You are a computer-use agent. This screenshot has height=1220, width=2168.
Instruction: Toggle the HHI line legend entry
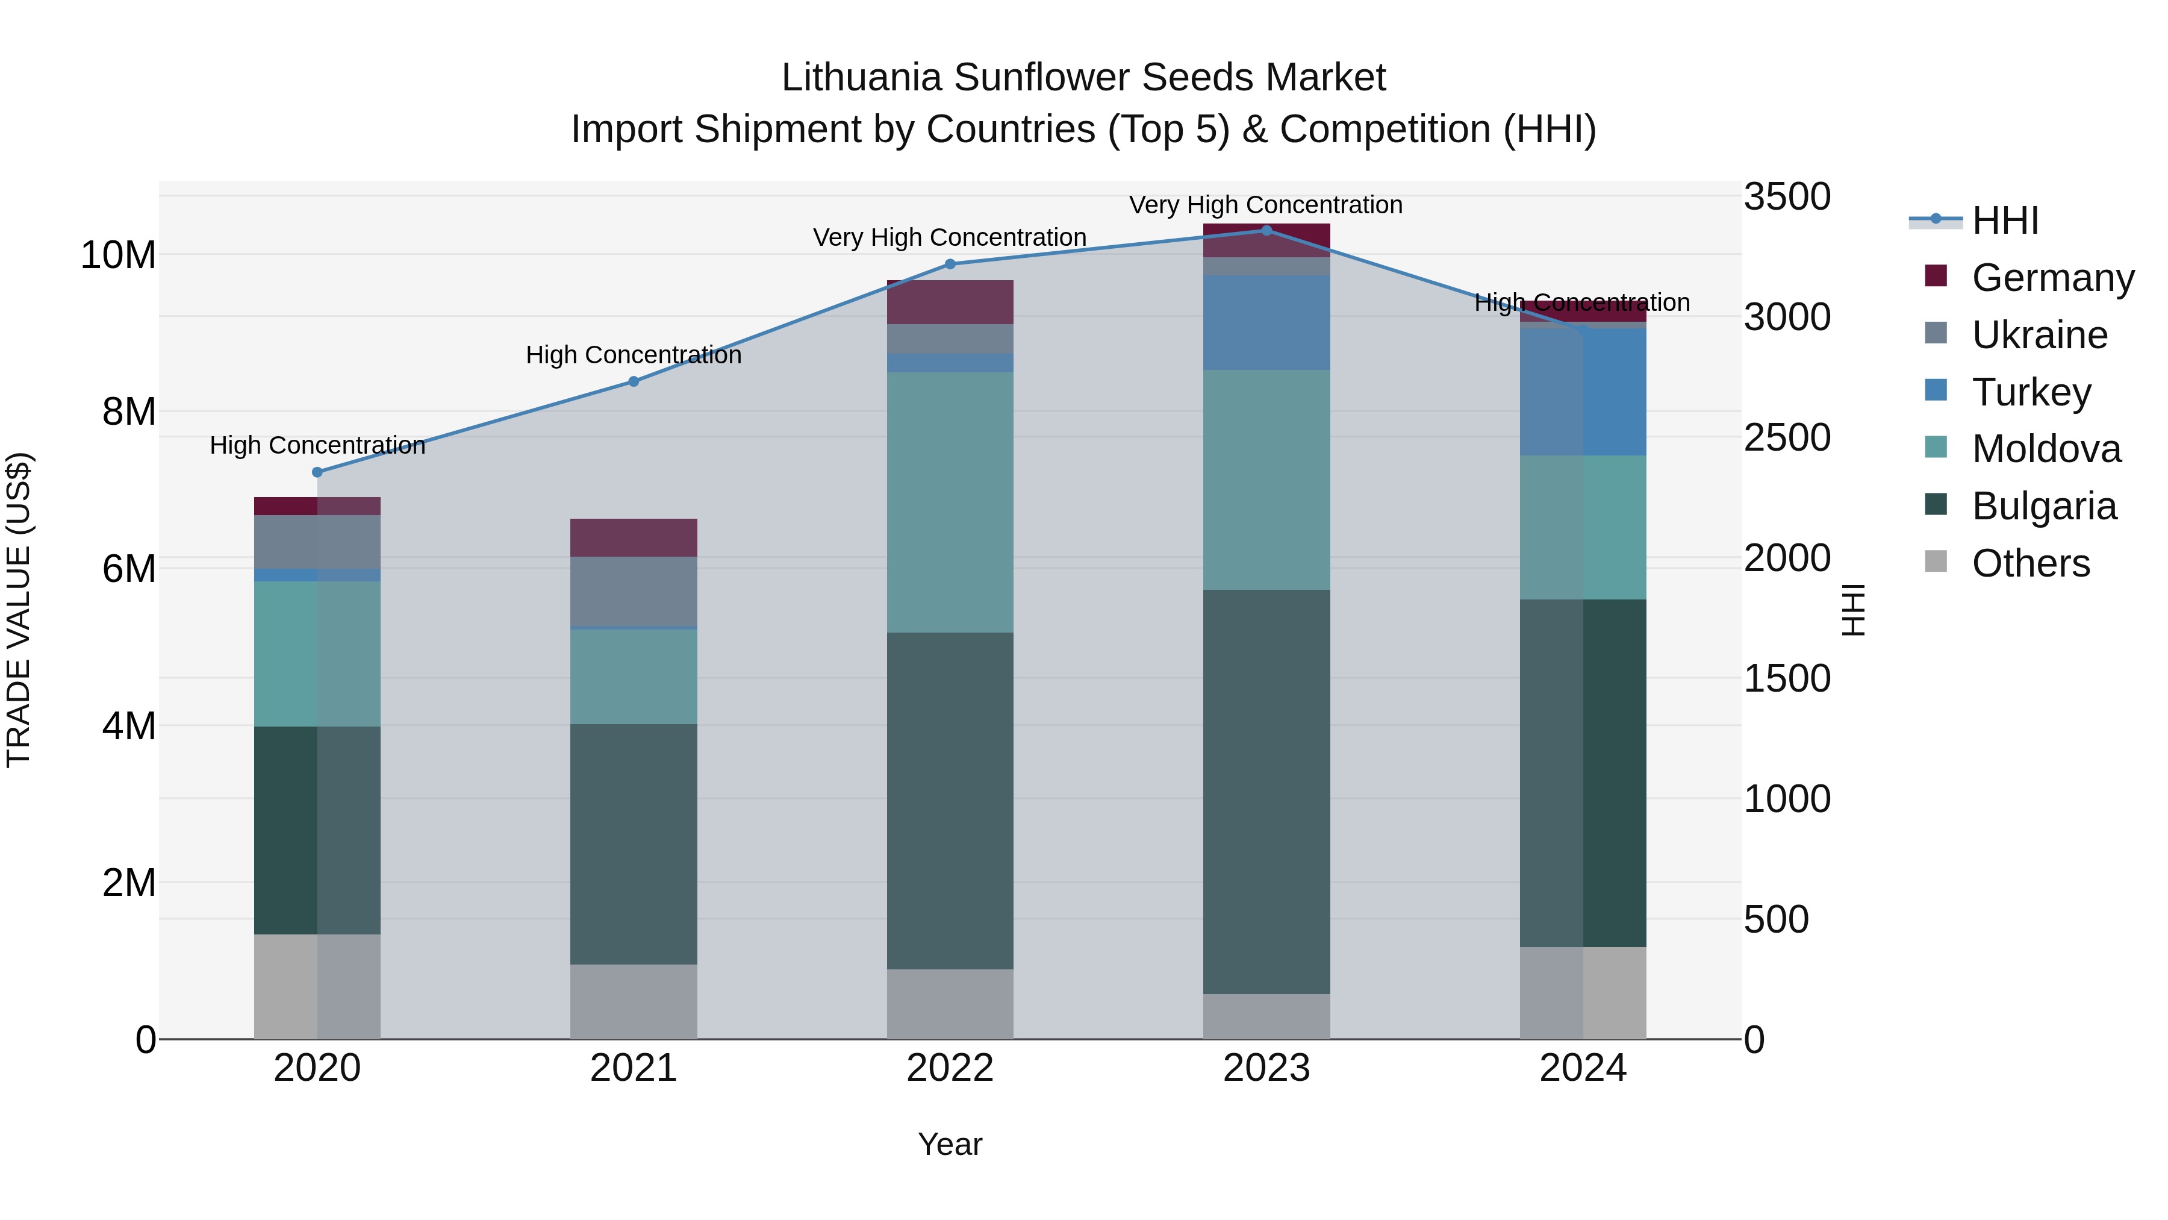tap(1973, 221)
